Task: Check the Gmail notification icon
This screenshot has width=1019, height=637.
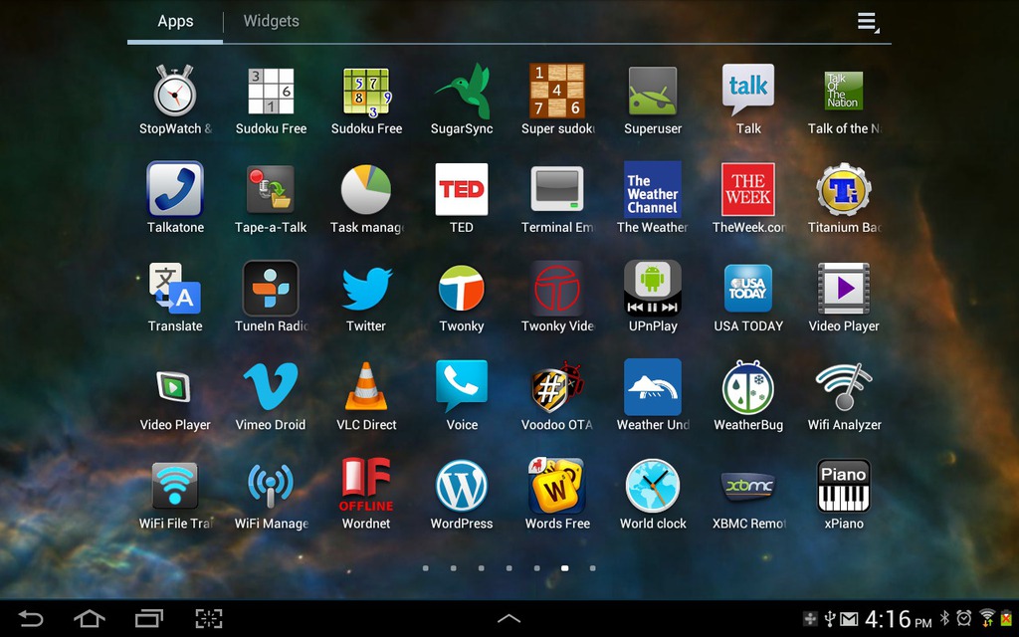Action: pos(849,619)
